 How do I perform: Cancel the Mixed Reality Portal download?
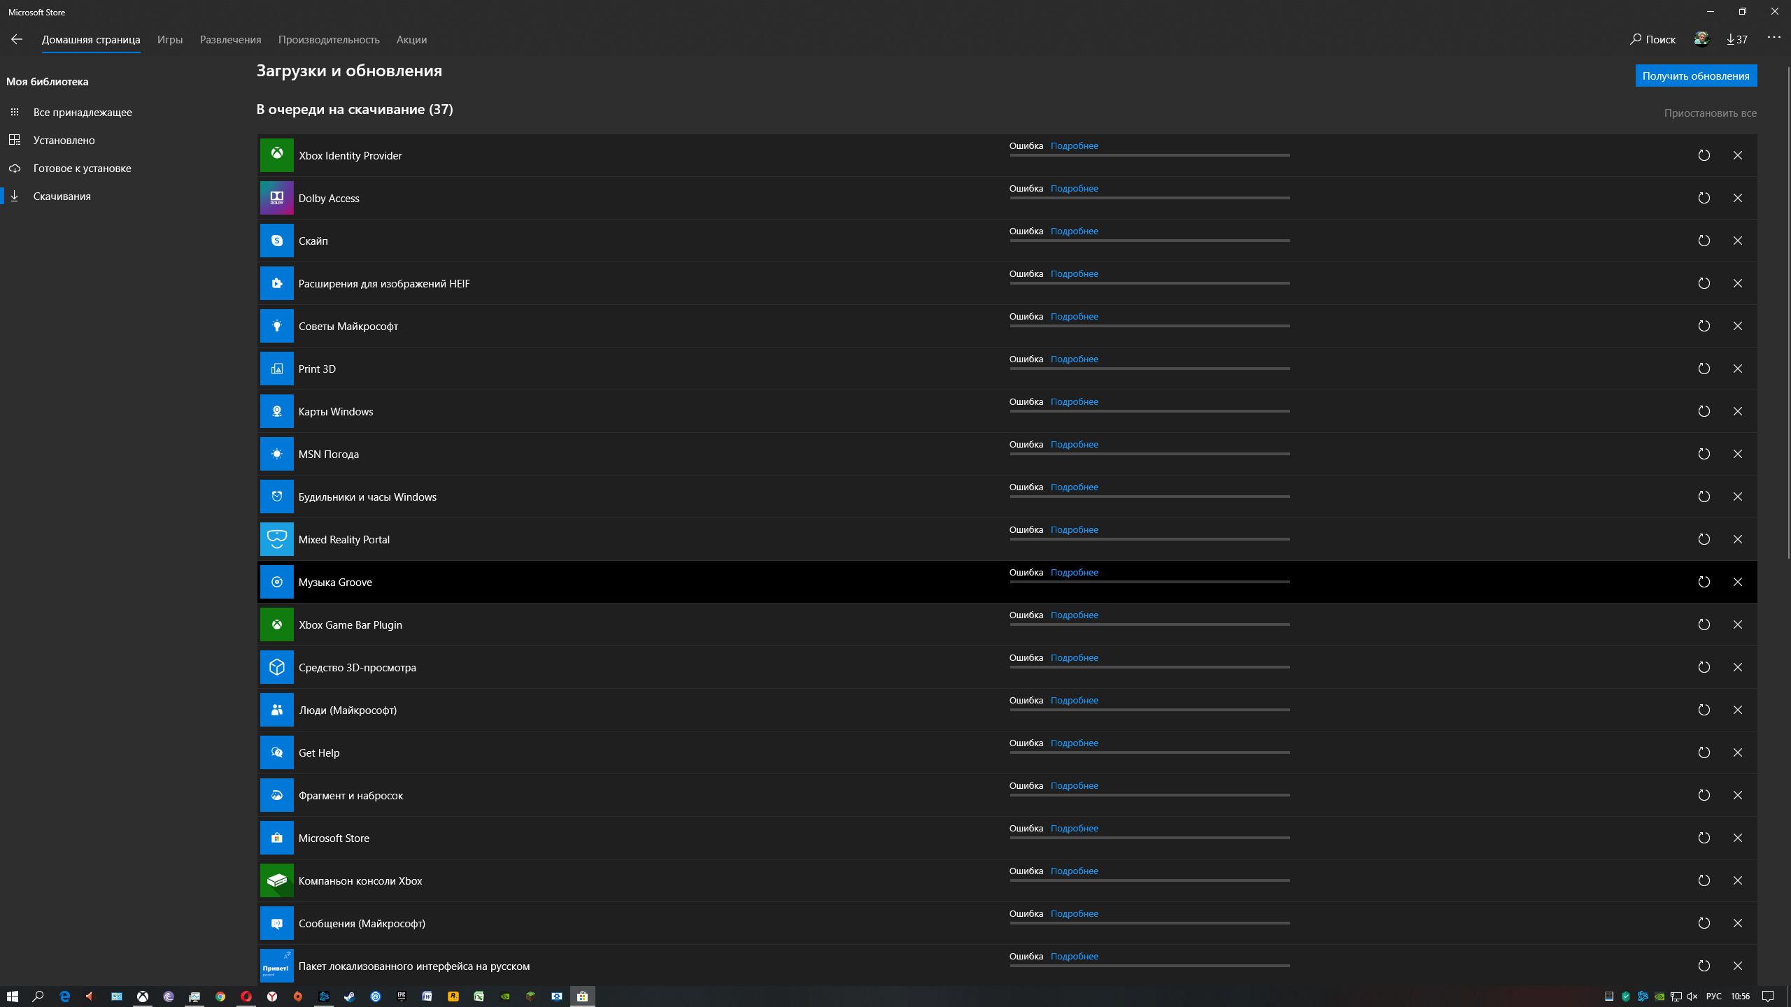pyautogui.click(x=1737, y=539)
